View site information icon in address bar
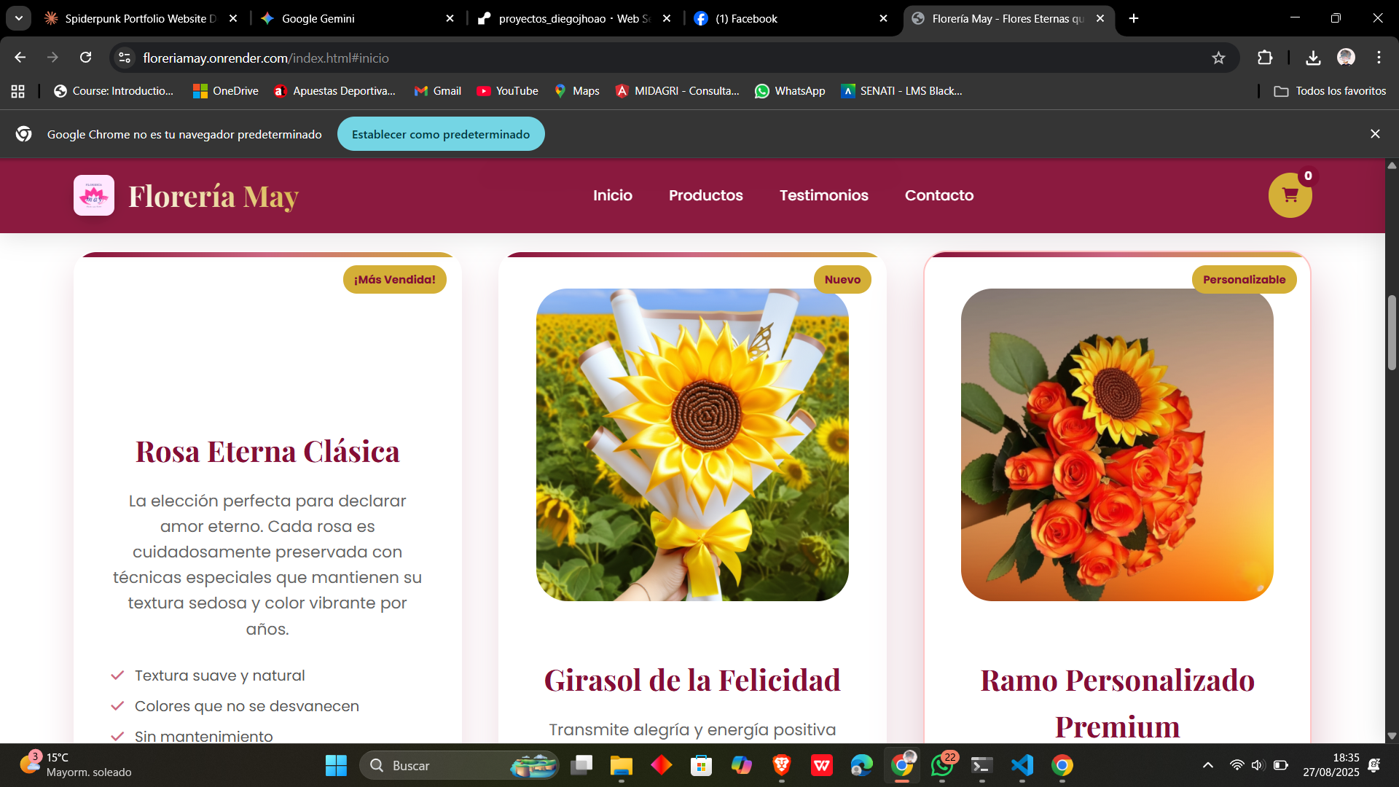 tap(125, 58)
